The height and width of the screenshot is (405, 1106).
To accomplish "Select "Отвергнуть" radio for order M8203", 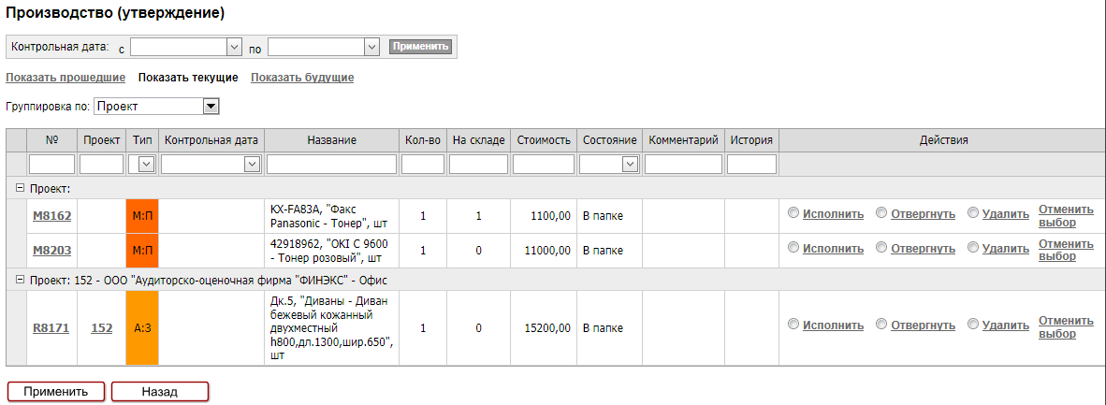I will tap(881, 248).
